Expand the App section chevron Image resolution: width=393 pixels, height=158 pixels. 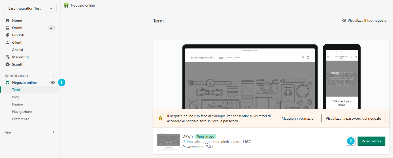coord(53,132)
